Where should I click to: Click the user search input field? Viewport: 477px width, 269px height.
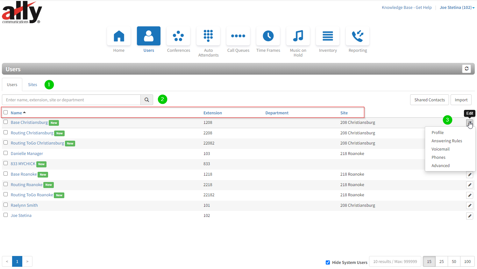(71, 100)
